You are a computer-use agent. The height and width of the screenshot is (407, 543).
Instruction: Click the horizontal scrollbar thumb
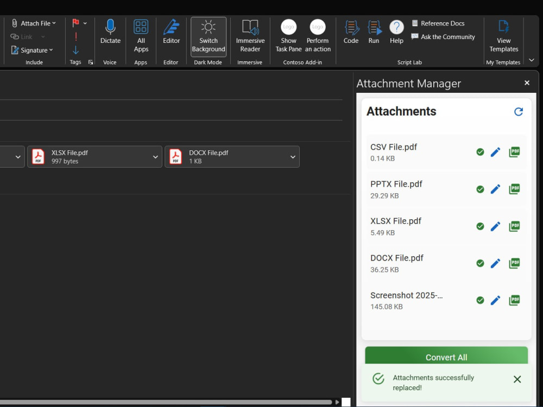tap(166, 402)
